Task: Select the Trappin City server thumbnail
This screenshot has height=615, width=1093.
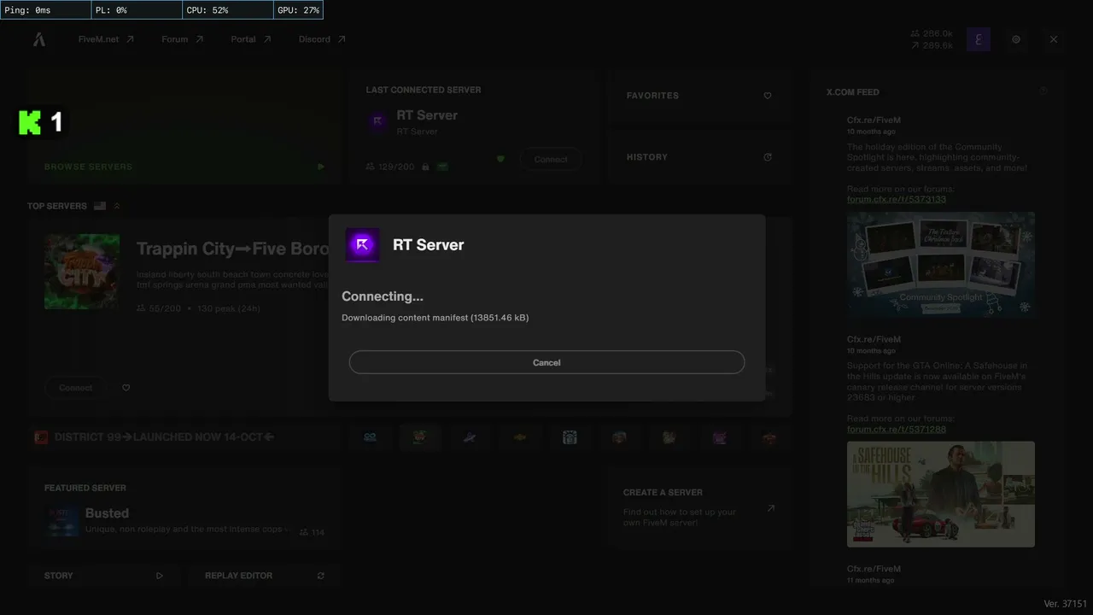Action: (82, 272)
